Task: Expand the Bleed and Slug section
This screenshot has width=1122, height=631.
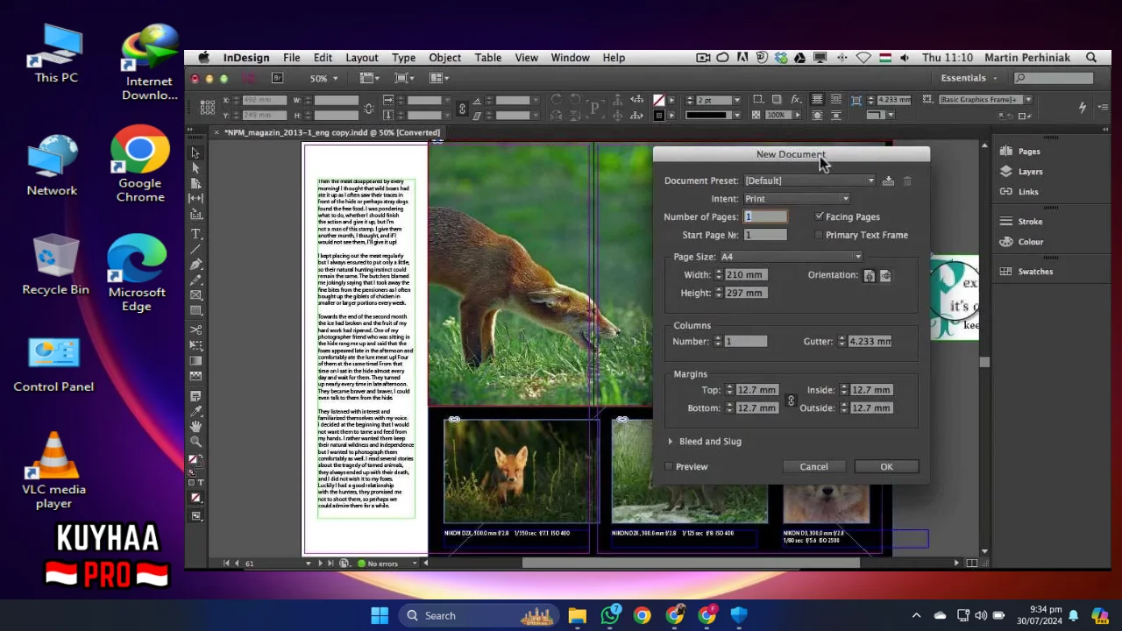Action: (x=671, y=442)
